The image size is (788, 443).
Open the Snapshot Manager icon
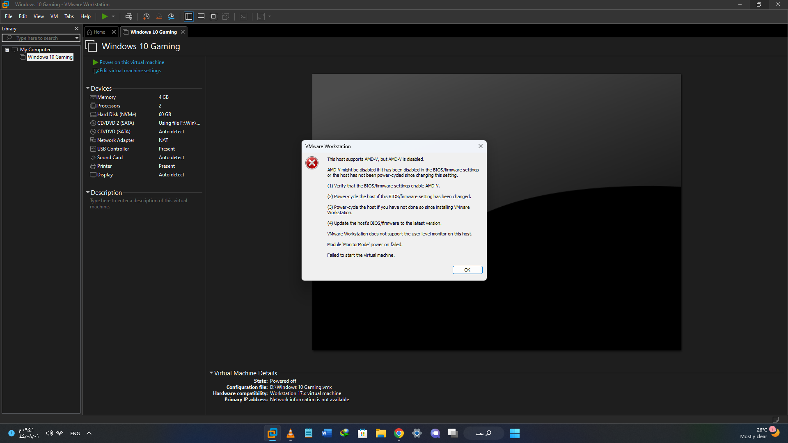tap(171, 16)
